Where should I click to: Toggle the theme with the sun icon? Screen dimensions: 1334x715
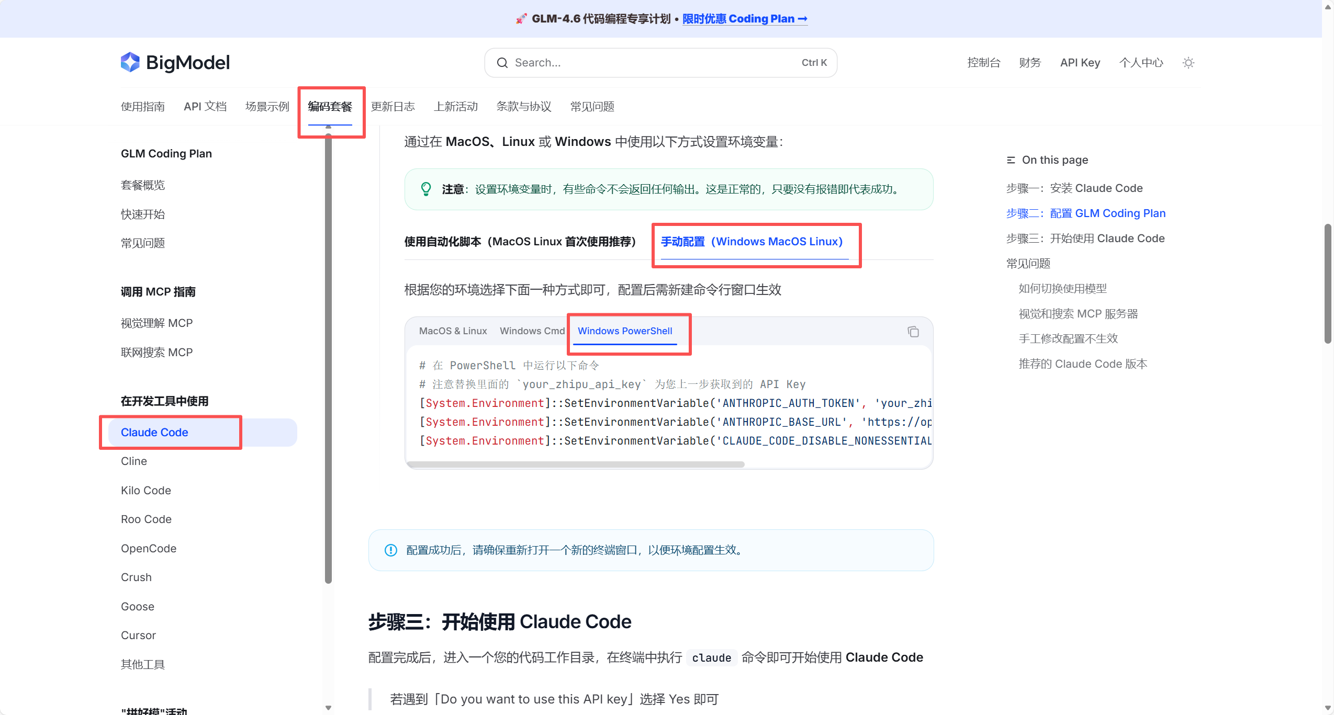point(1188,62)
